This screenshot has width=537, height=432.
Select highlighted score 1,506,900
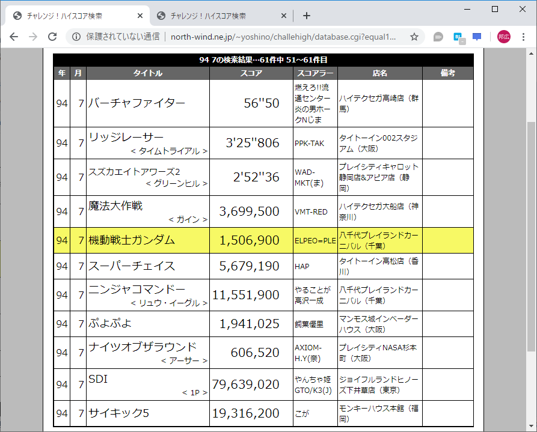pos(249,240)
